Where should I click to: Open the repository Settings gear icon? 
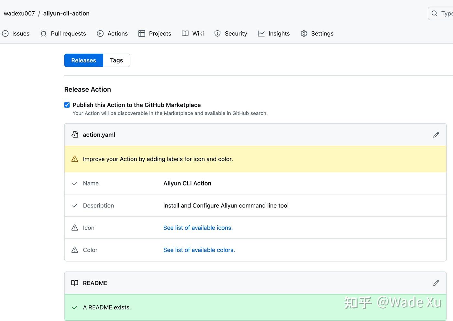pos(304,33)
